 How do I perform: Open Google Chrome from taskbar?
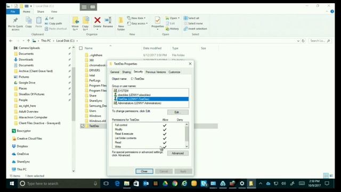(x=175, y=183)
